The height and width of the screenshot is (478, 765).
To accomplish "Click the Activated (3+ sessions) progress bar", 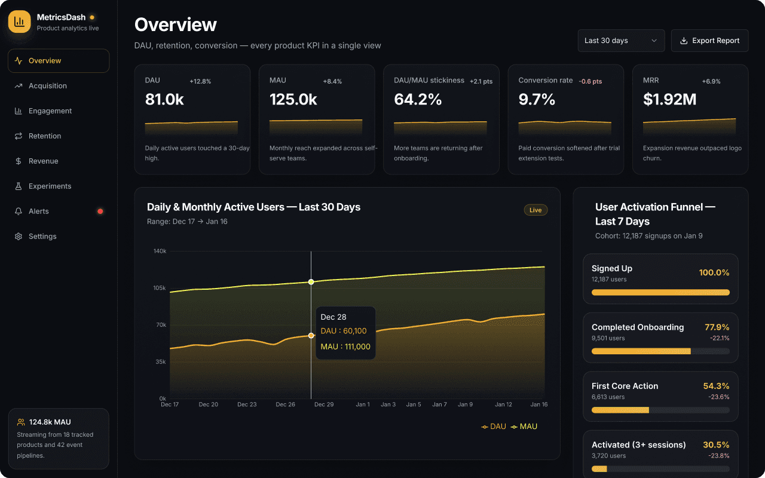I will (660, 469).
